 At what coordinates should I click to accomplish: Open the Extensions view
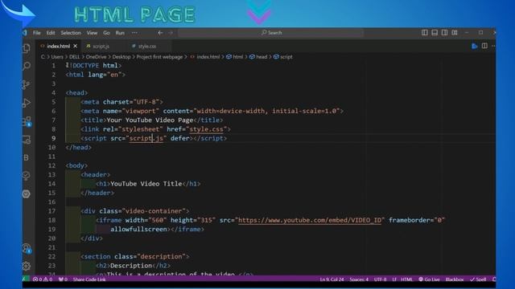[27, 121]
